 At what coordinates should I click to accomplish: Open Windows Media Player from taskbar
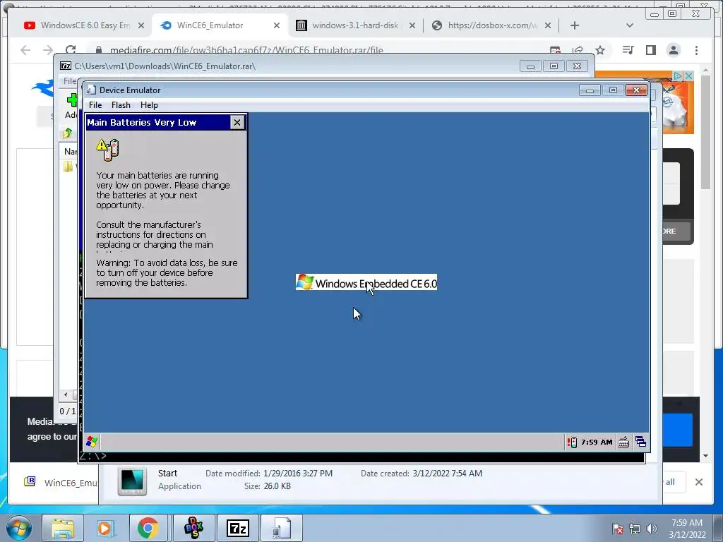pos(105,528)
